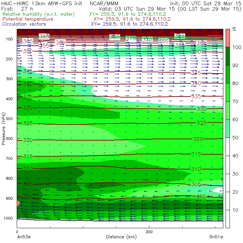Screen dimensions: 243x243
Task: Click the '700' pressure axis tick label
Action: [x=9, y=158]
